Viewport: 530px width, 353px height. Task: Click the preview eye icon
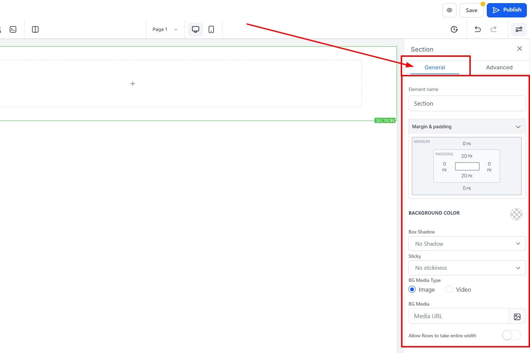(x=449, y=10)
